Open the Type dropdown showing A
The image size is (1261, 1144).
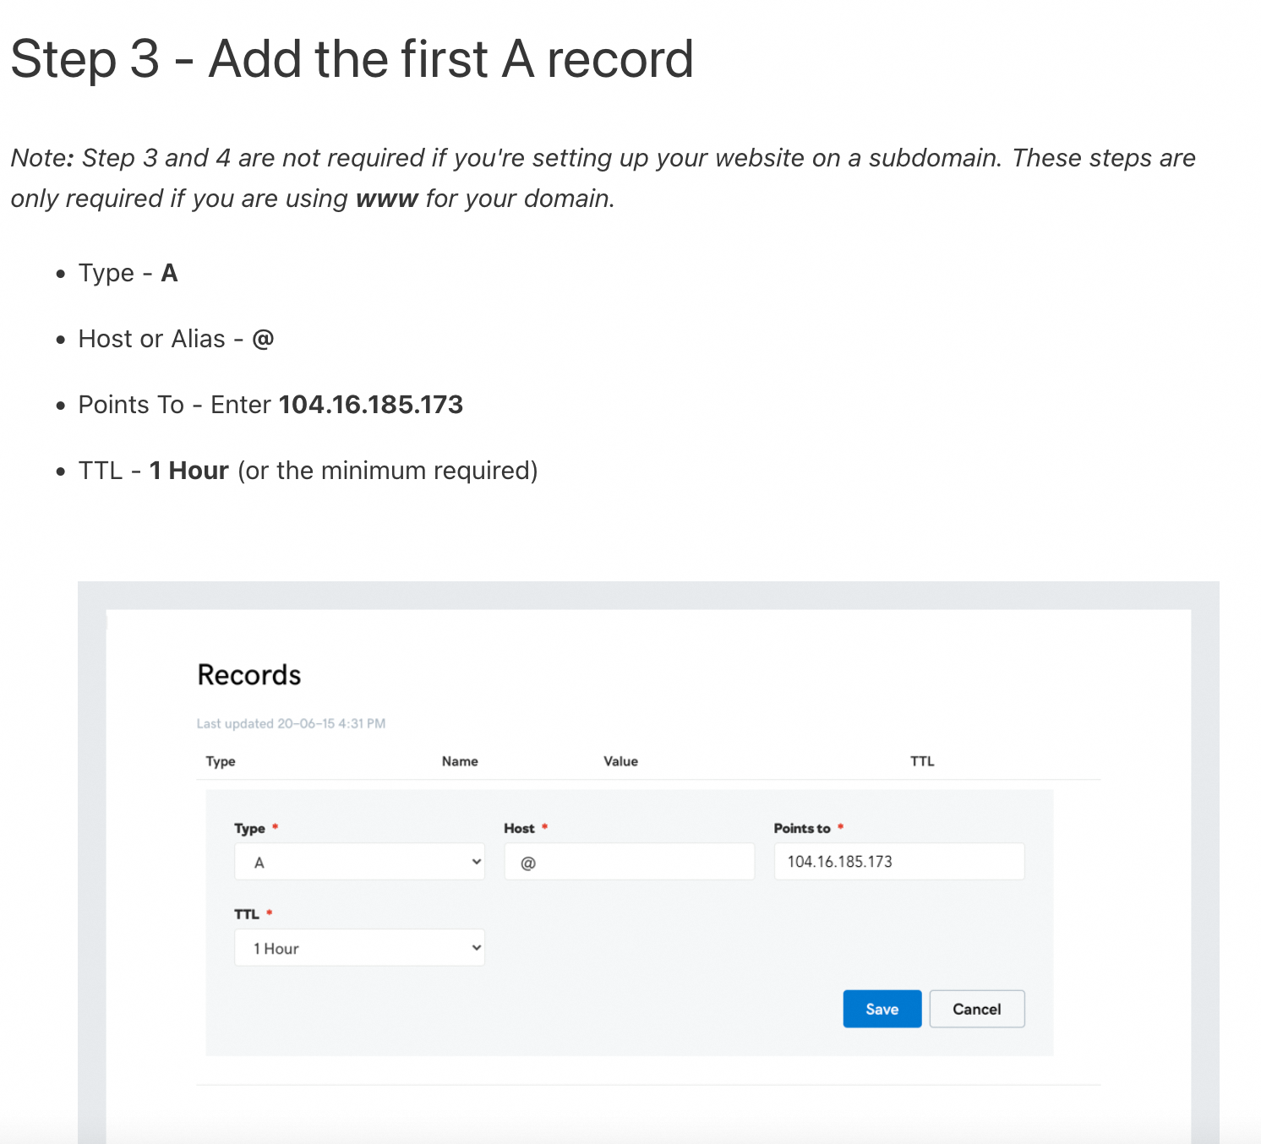point(359,862)
